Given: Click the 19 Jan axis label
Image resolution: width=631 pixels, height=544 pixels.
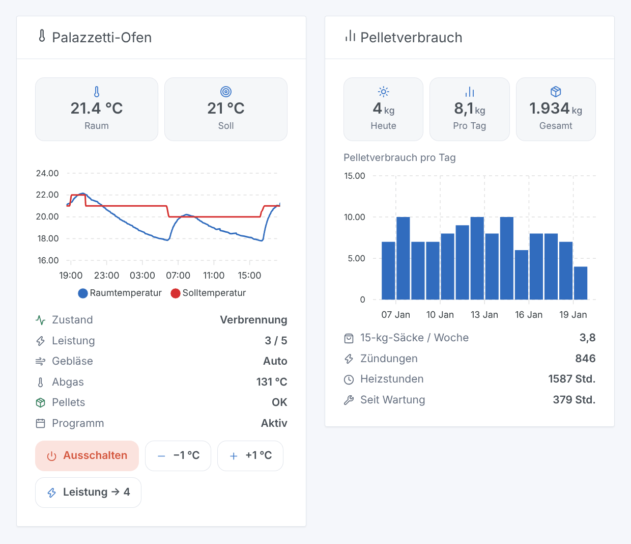Looking at the screenshot, I should [x=573, y=315].
